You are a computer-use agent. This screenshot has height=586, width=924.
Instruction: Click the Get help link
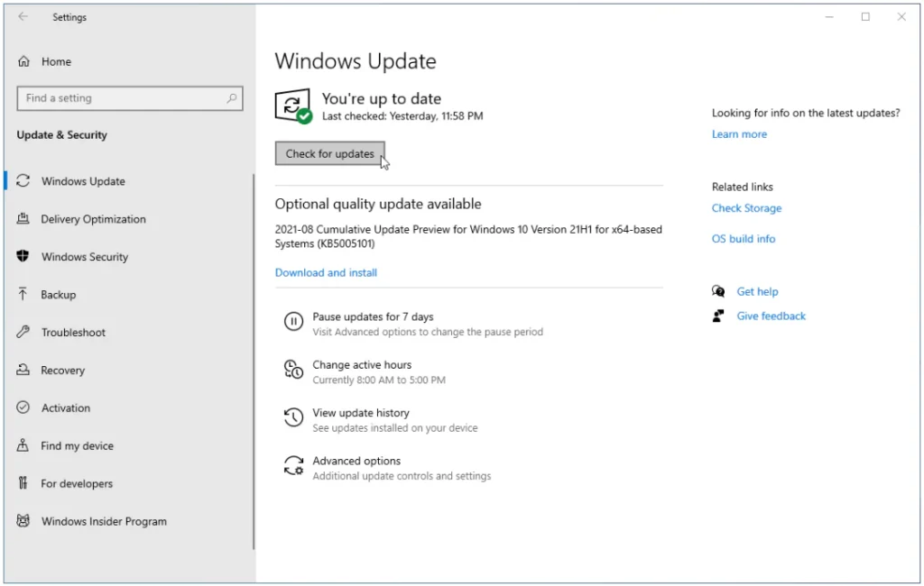757,291
